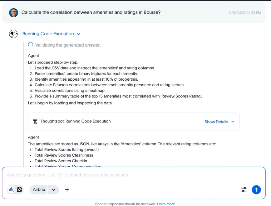Click the Spotter agent logo icon
This screenshot has width=271, height=206.
tap(13, 34)
